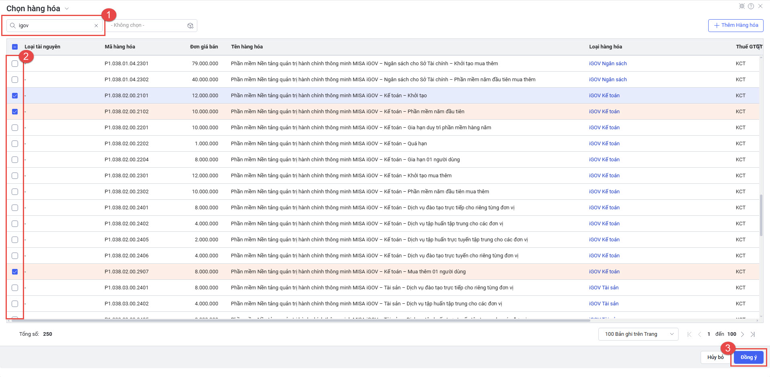Viewport: 770px width, 377px height.
Task: Uncheck the row P1.038.02.00.2101 checkbox
Action: click(x=15, y=96)
